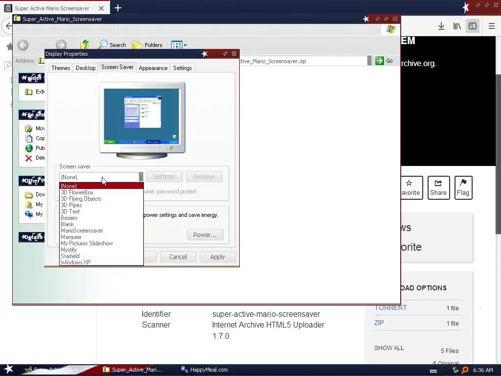Screen dimensions: 501x376
Task: Open address bar dropdown arrow
Action: click(369, 61)
